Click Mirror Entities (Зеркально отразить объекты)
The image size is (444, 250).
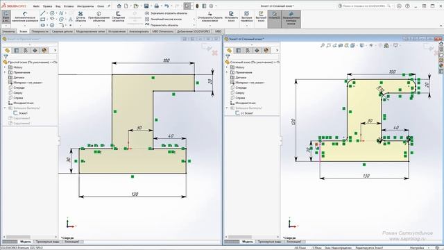(166, 13)
